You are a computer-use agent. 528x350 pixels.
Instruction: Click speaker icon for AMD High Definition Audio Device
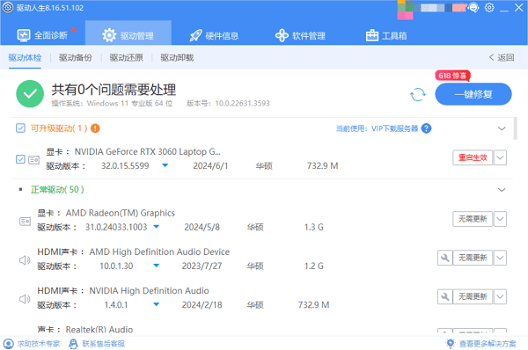point(25,259)
